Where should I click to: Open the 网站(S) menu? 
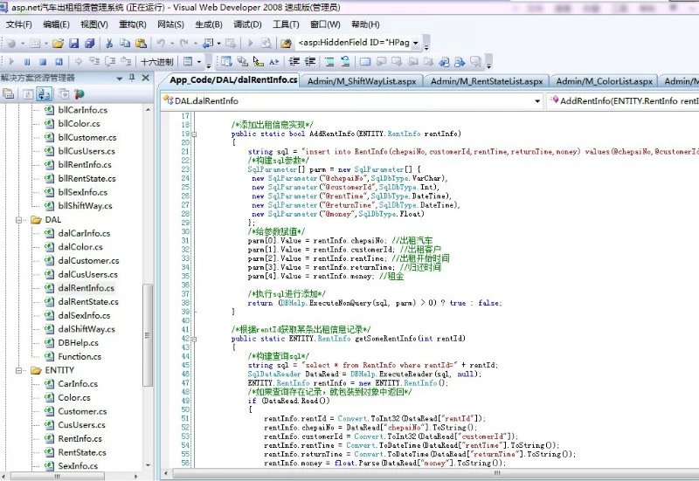click(170, 24)
